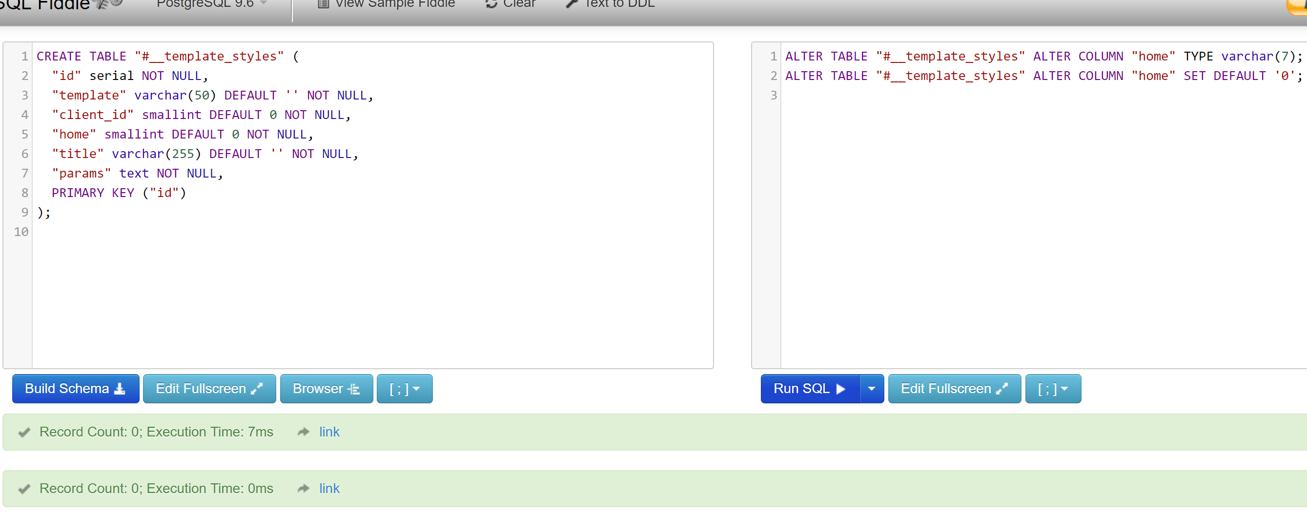Screen dimensions: 1307x515
Task: Open the Run SQL options dropdown arrow
Action: point(872,388)
